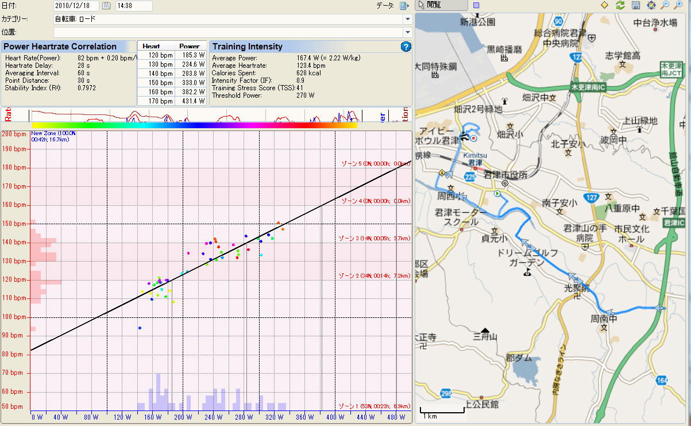Zoom in the map with magnifier
691x426 pixels.
tap(679, 5)
